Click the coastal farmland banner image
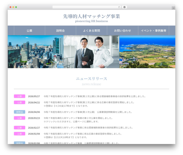 [147, 52]
